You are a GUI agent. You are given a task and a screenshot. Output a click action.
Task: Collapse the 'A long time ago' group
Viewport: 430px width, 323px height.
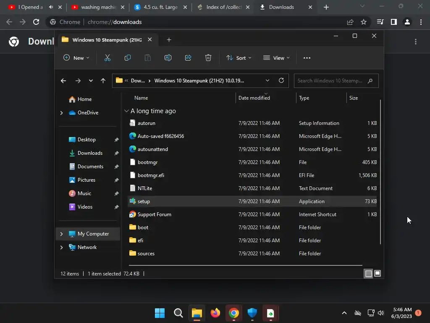[x=126, y=111]
